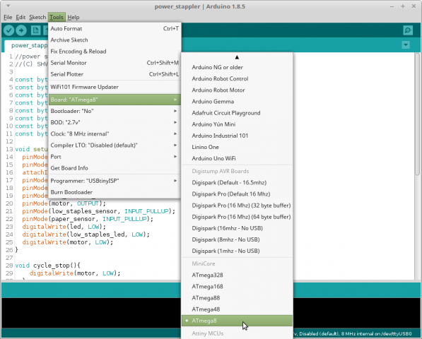Select Digispark (16mhz - No USB)
Screen dimensions: 422x339
point(237,228)
